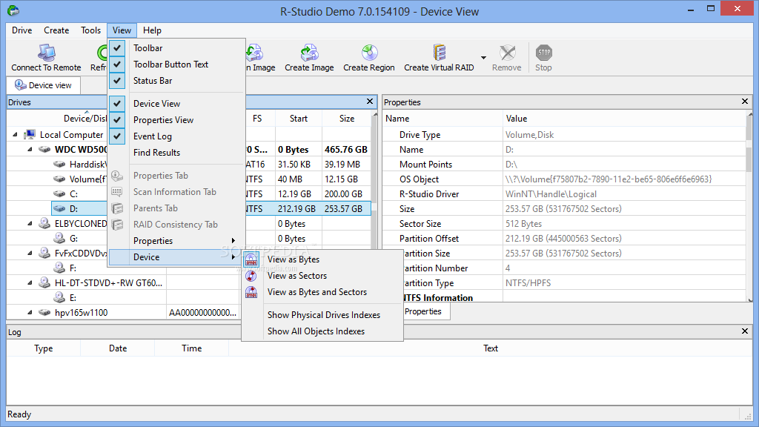Image resolution: width=759 pixels, height=427 pixels.
Task: Click drive icon next to C:
Action: pos(59,194)
